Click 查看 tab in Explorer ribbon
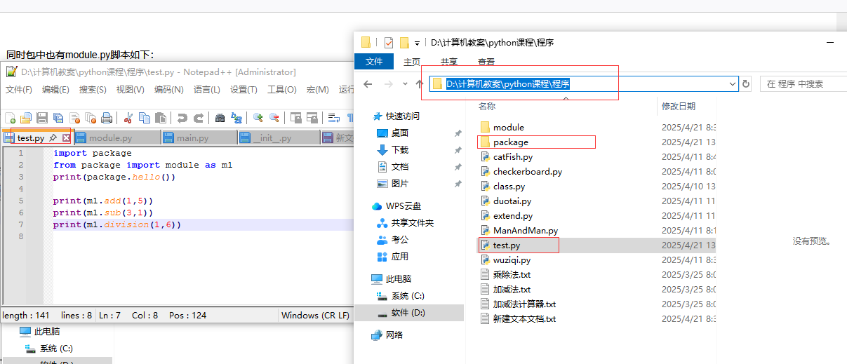The width and height of the screenshot is (847, 364). [486, 62]
